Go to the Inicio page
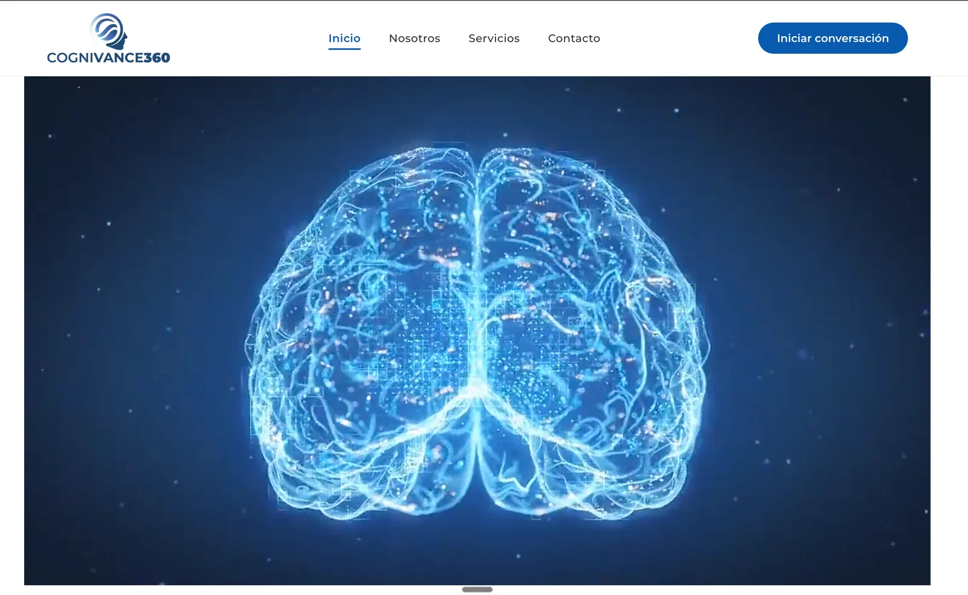The image size is (968, 595). click(x=344, y=38)
